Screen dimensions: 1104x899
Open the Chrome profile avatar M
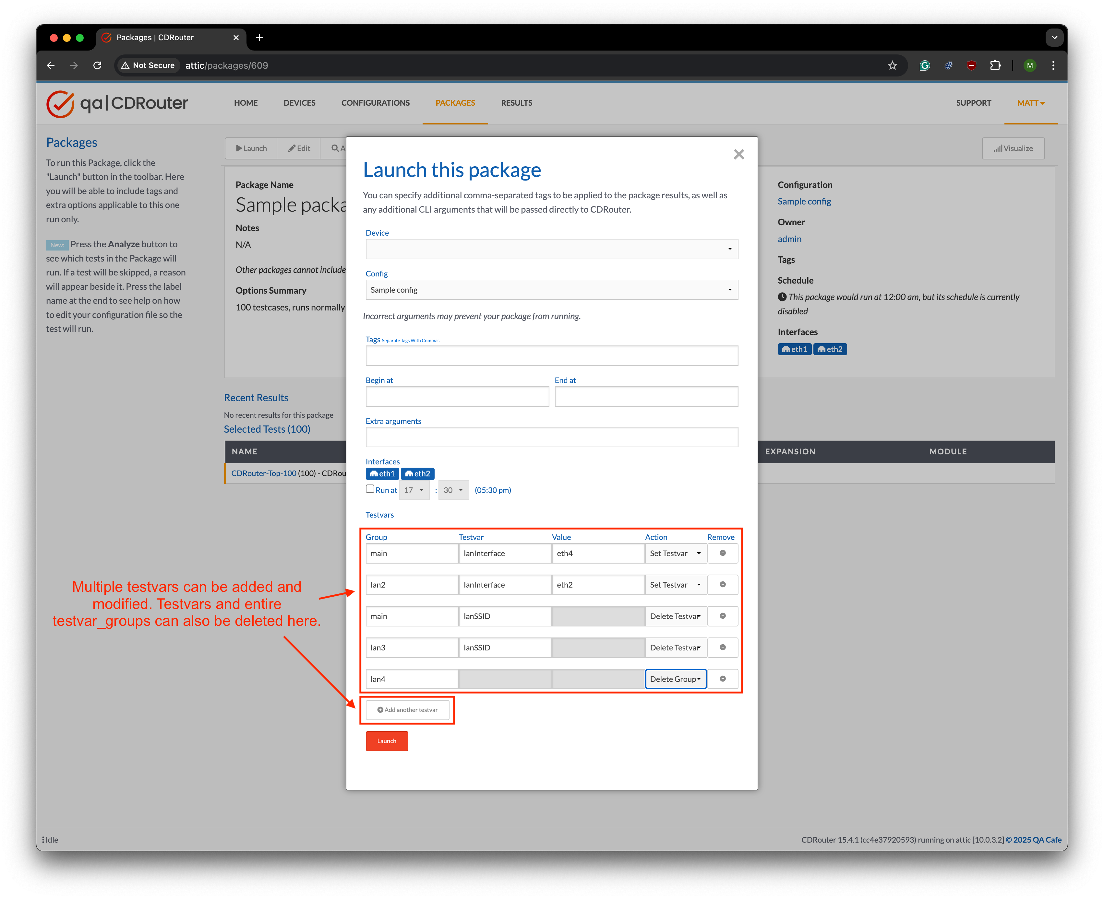point(1030,65)
